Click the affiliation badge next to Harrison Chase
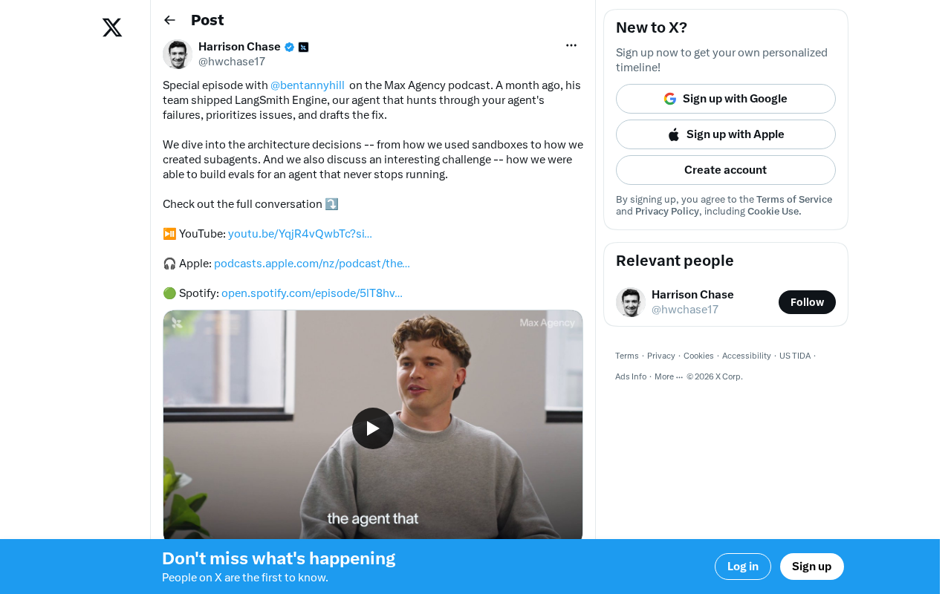 click(x=303, y=47)
